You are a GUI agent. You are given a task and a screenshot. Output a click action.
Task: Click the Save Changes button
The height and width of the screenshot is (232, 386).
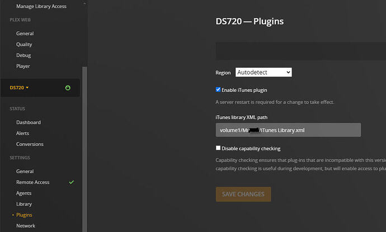243,195
